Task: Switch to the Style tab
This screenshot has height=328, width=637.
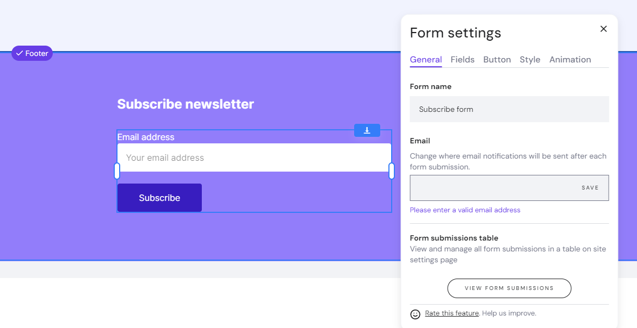Action: coord(530,60)
